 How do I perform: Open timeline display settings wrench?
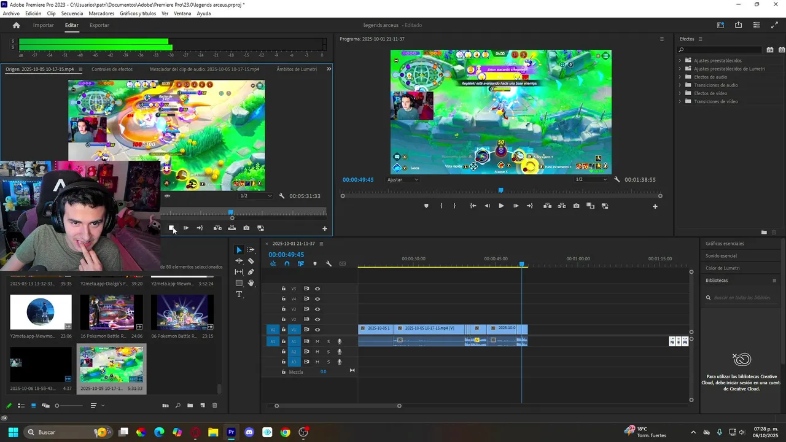[329, 264]
